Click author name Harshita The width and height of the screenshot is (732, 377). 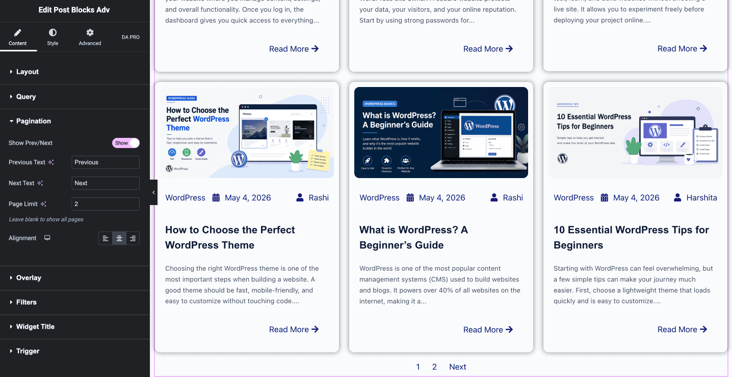click(x=701, y=198)
